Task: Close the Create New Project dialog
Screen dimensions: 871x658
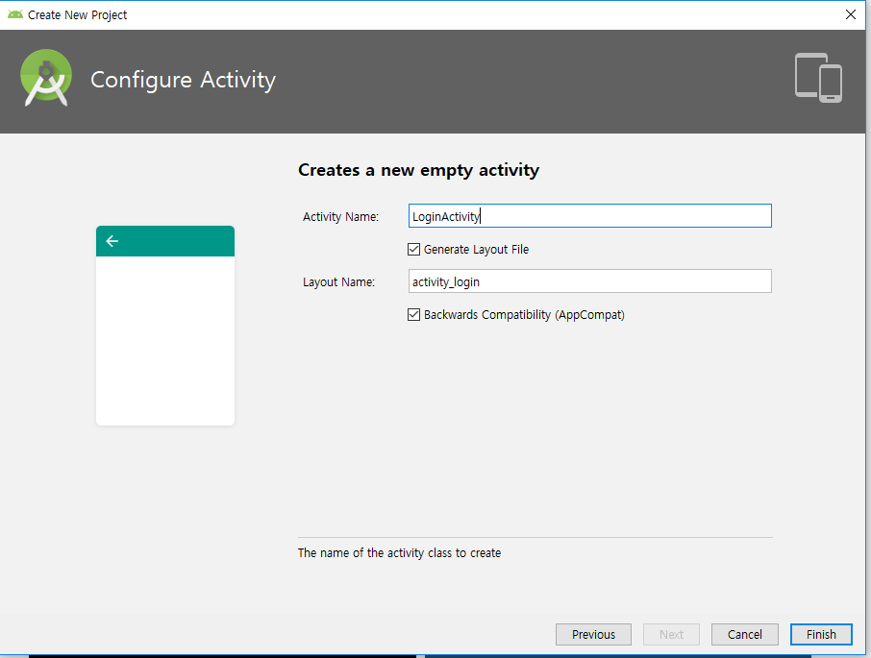Action: 851,15
